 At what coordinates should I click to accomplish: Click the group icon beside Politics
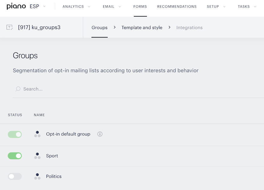coord(37,177)
